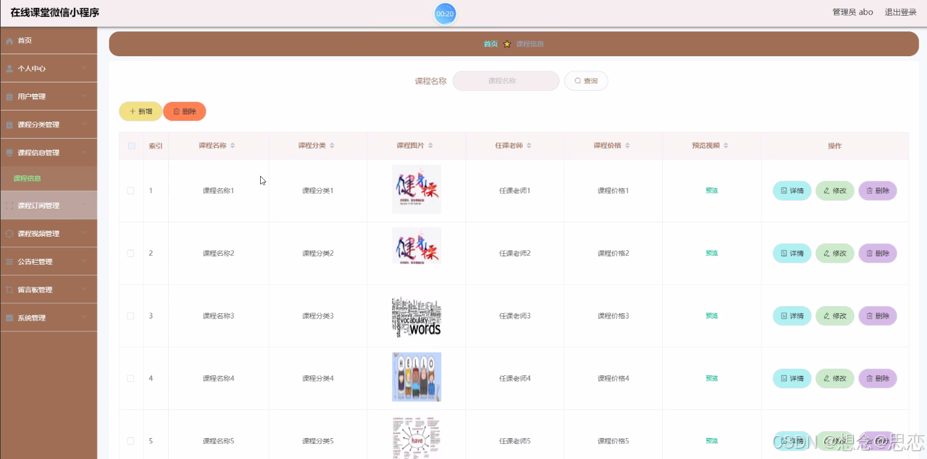This screenshot has width=927, height=459.
Task: Click the star icon in the breadcrumb bar
Action: (x=507, y=44)
